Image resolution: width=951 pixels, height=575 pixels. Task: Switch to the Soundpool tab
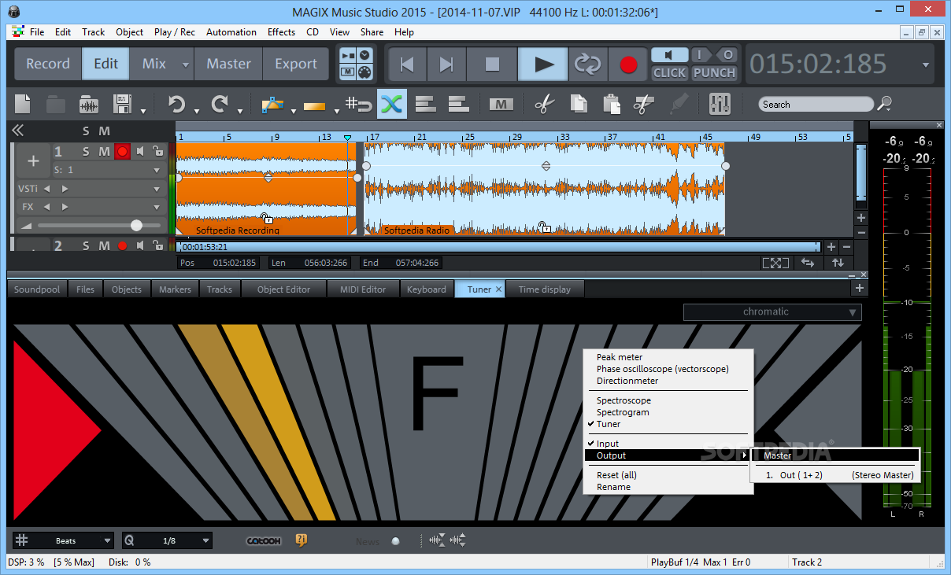[37, 289]
